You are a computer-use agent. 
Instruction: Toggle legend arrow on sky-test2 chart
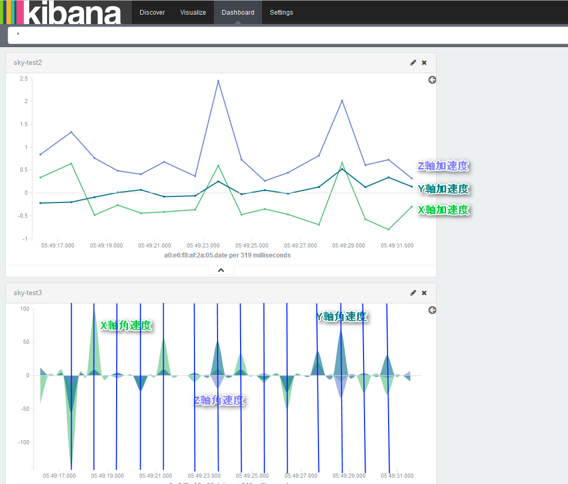click(432, 80)
